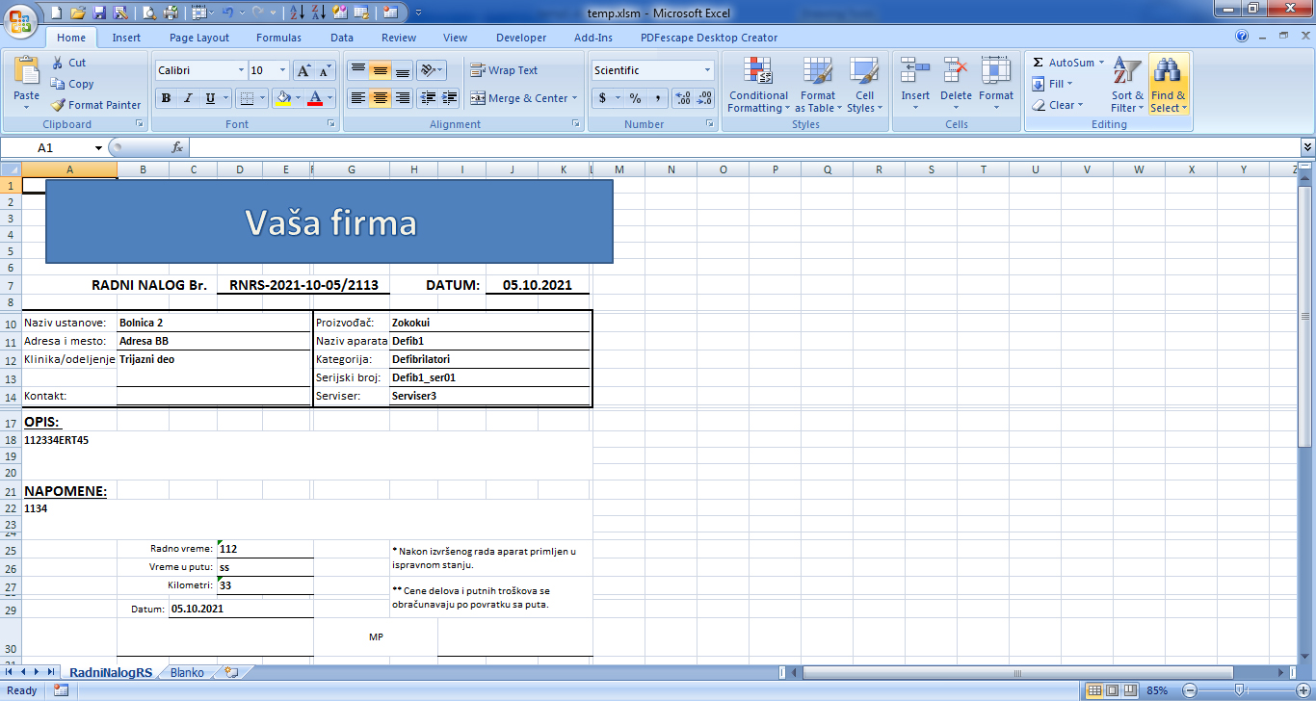Cut the selection to clipboard
The width and height of the screenshot is (1316, 701).
coord(68,63)
